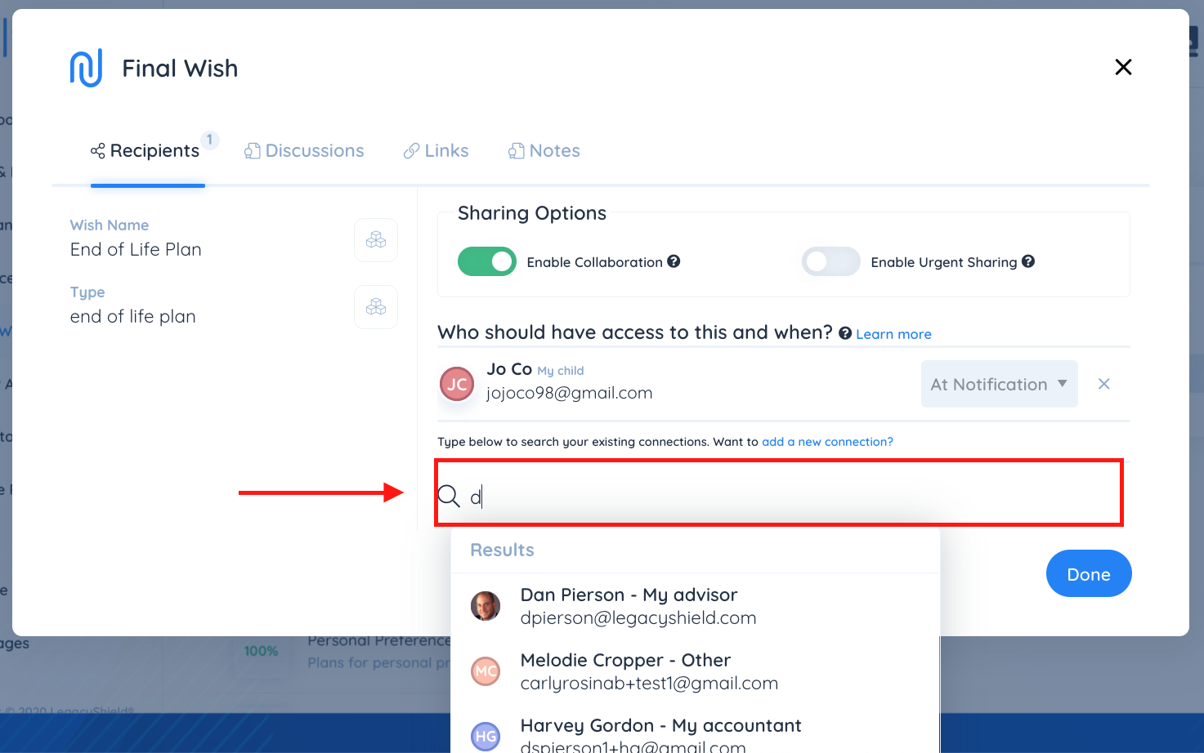Click help icon next to Enable Urgent Sharing
1204x753 pixels.
pos(1028,261)
